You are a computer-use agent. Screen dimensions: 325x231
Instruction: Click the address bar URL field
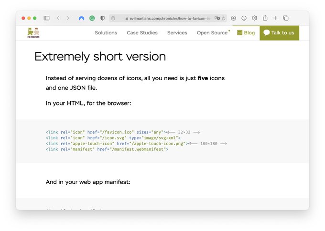point(168,19)
